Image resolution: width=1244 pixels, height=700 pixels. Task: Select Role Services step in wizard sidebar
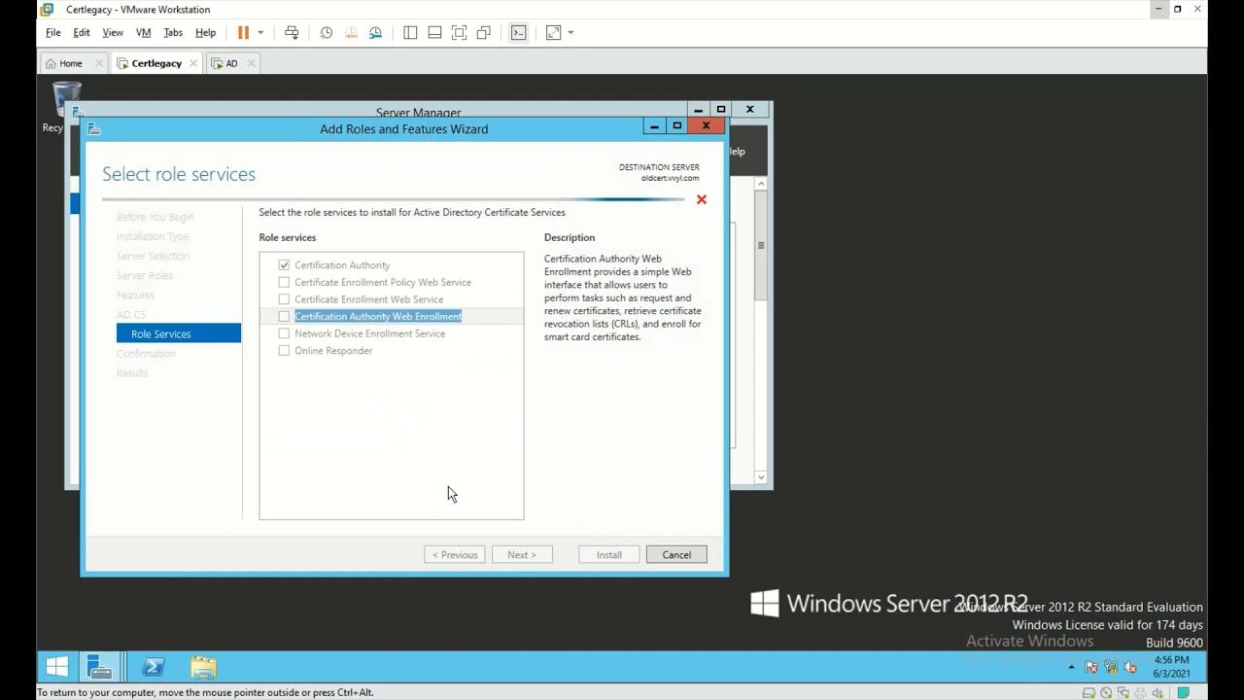[179, 333]
